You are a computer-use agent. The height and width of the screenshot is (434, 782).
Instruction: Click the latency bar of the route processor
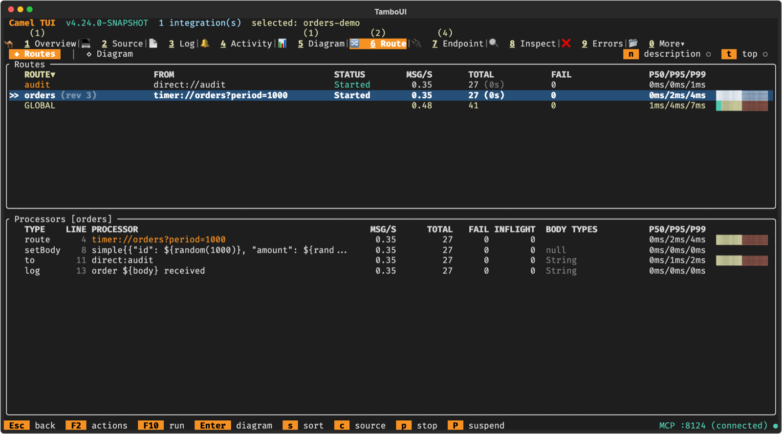[742, 239]
